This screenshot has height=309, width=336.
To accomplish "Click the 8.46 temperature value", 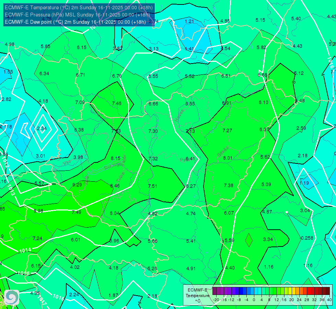I will (x=115, y=186).
